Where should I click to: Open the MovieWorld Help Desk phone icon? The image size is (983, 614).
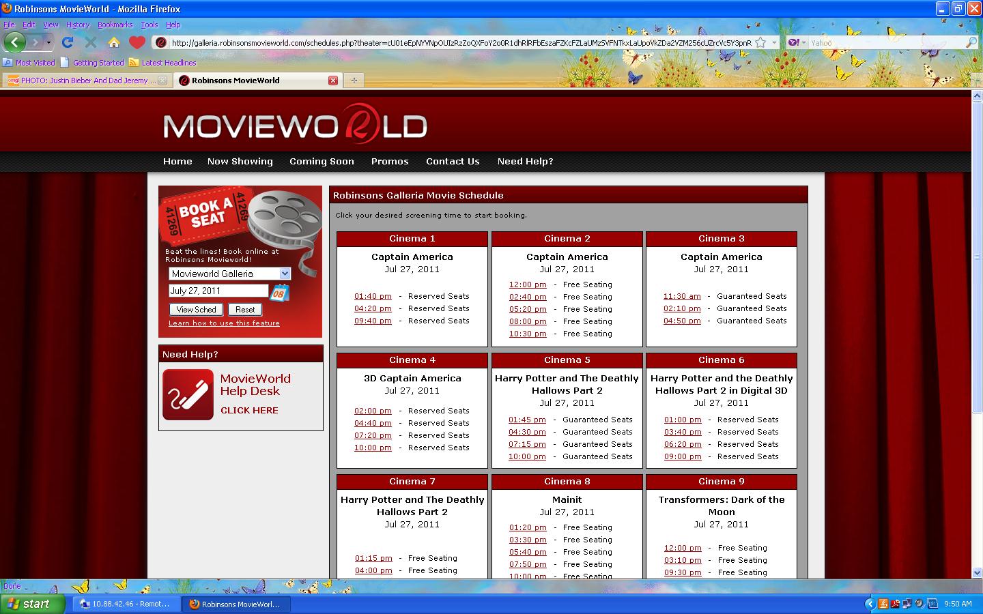188,394
